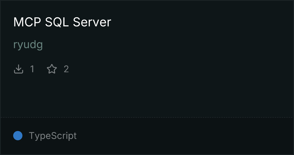
Task: Click the download icon
Action: 18,69
